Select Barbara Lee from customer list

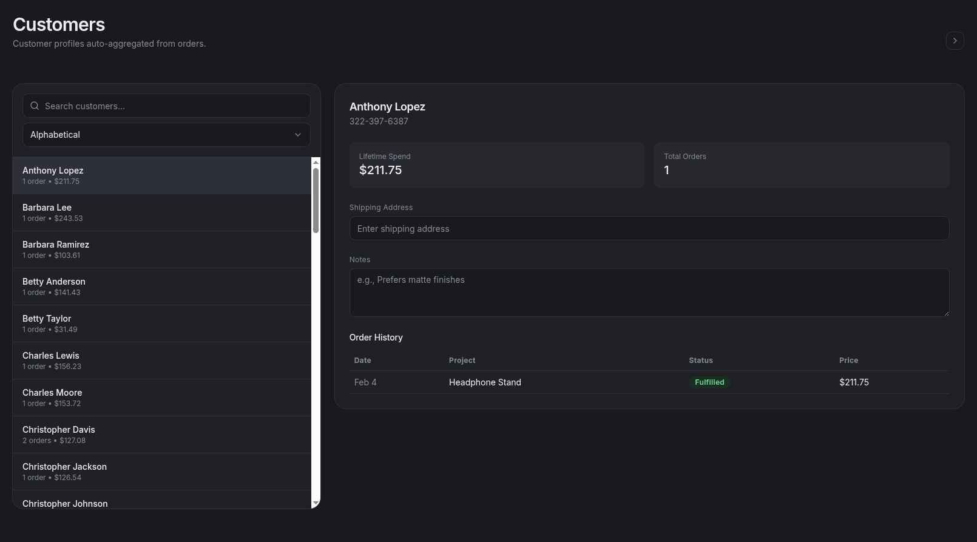point(161,212)
